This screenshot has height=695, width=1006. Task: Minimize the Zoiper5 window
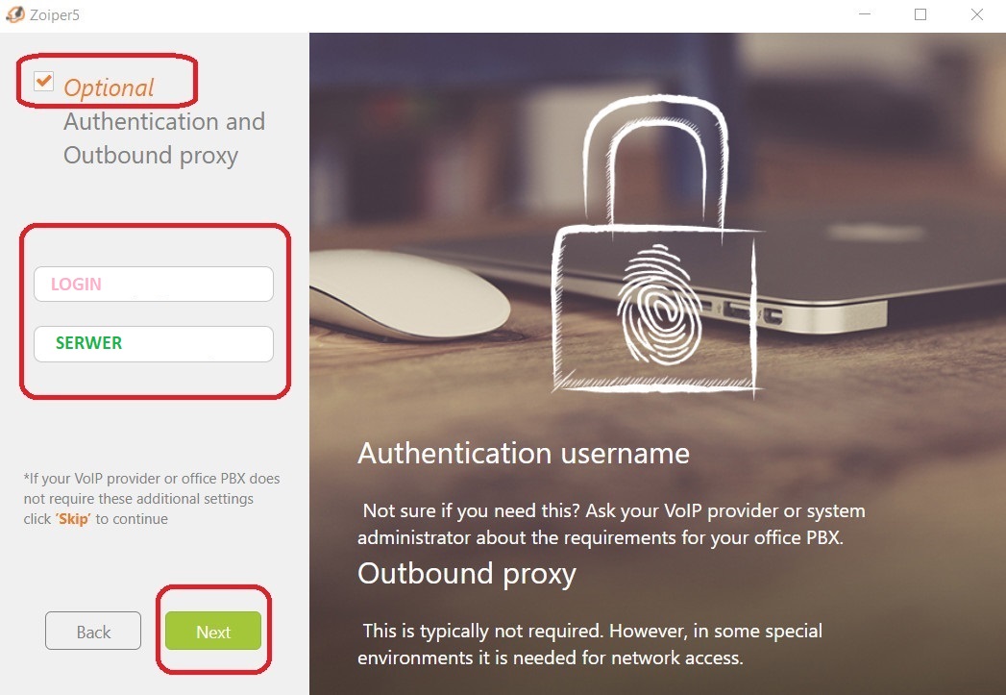click(x=865, y=14)
